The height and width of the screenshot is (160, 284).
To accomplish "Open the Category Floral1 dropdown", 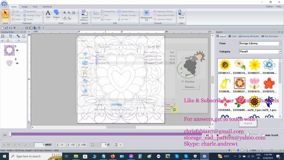I will pyautogui.click(x=280, y=52).
